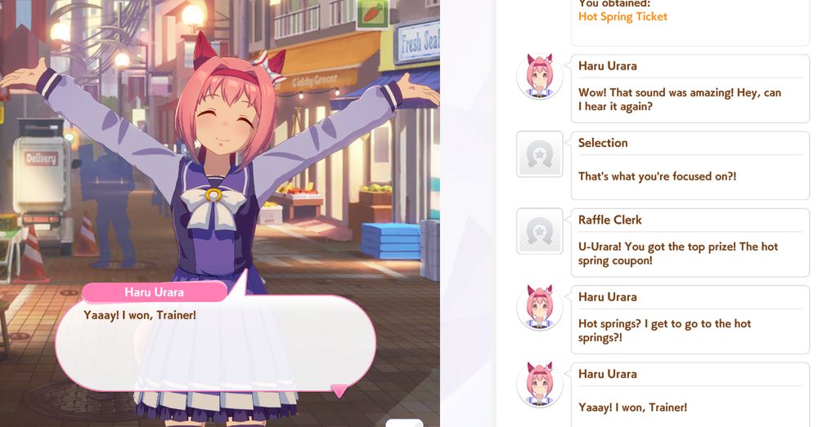
Task: Click the carrot sign icon
Action: pyautogui.click(x=372, y=12)
